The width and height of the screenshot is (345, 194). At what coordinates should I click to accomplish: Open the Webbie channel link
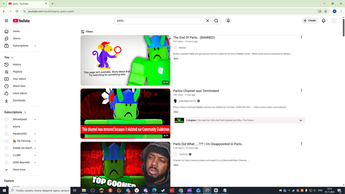click(x=182, y=48)
